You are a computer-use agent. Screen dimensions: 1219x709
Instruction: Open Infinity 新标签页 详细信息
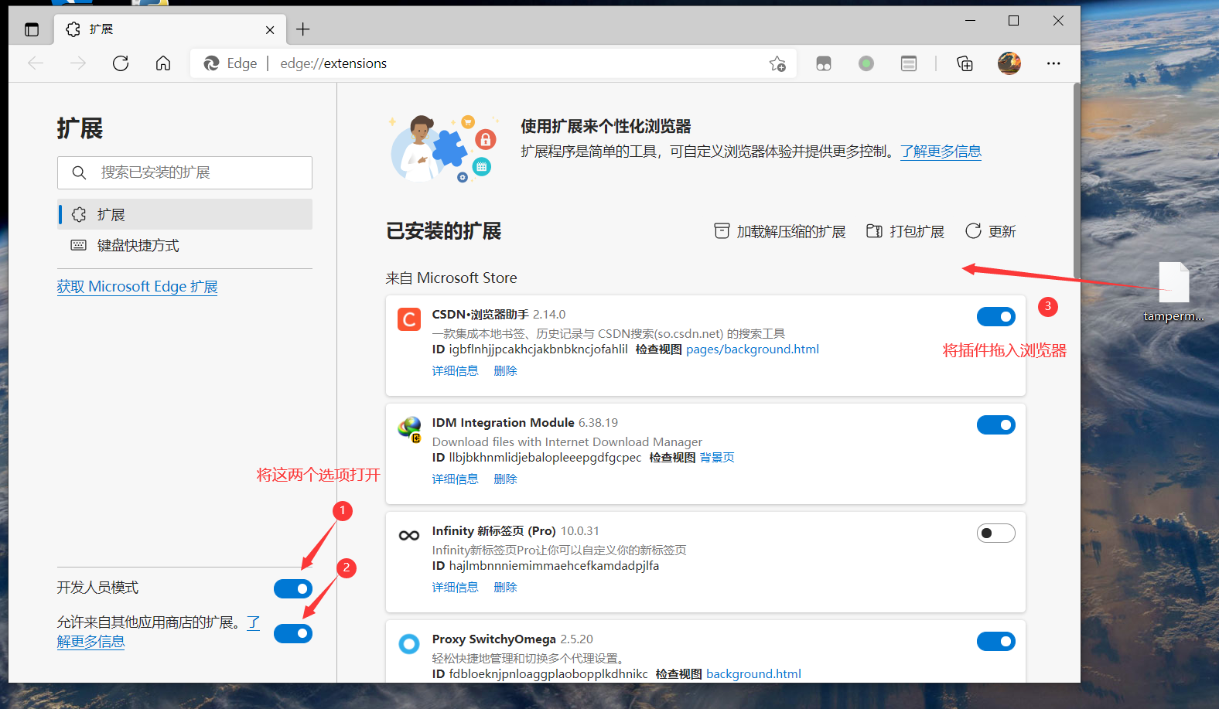coord(455,588)
